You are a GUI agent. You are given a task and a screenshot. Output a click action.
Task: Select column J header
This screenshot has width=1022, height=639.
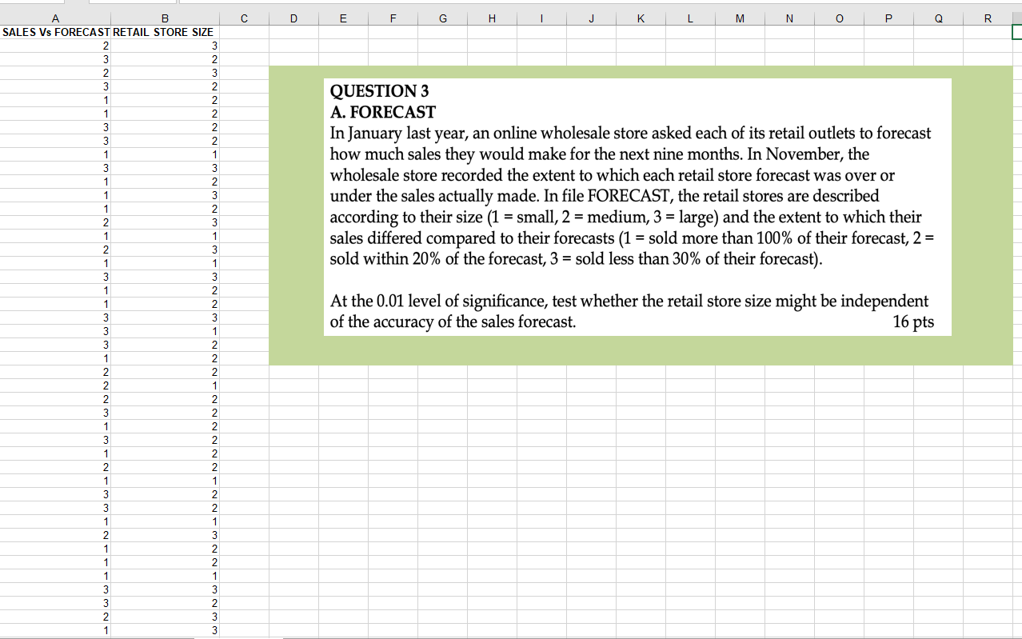[x=591, y=18]
